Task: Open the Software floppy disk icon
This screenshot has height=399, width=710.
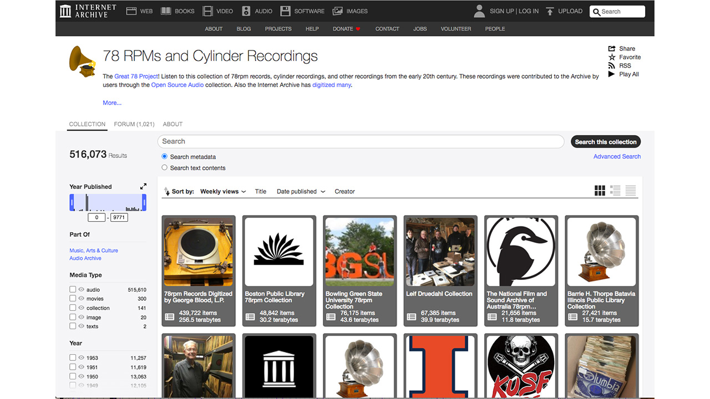Action: click(x=285, y=11)
